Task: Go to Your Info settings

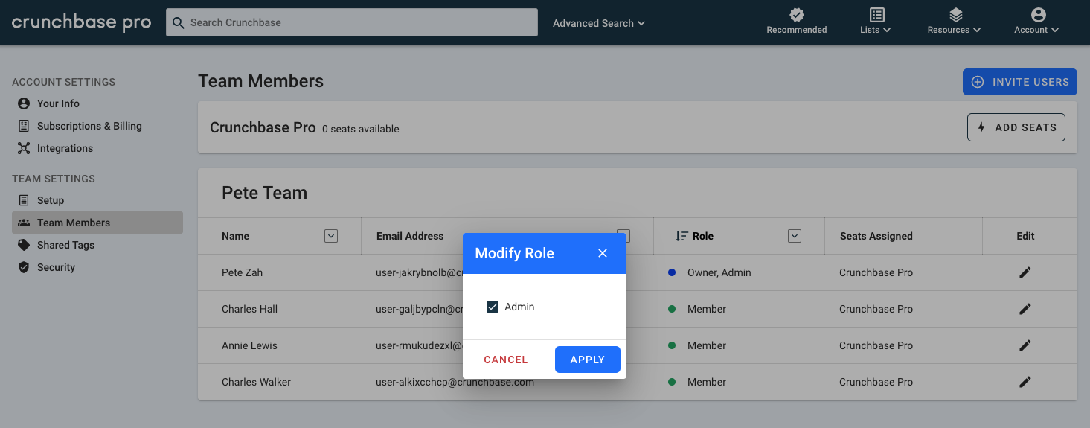Action: 58,103
